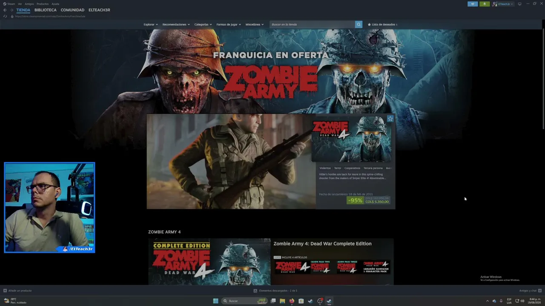Open Lista de deseados wishlist link
This screenshot has height=306, width=545.
point(382,25)
